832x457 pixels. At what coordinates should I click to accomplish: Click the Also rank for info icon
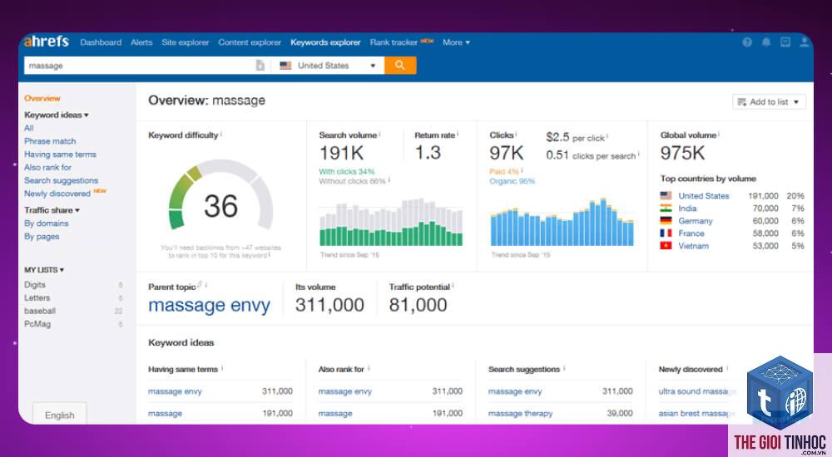pyautogui.click(x=369, y=368)
